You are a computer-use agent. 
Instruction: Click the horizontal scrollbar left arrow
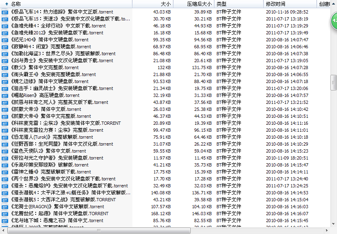pos(3,231)
